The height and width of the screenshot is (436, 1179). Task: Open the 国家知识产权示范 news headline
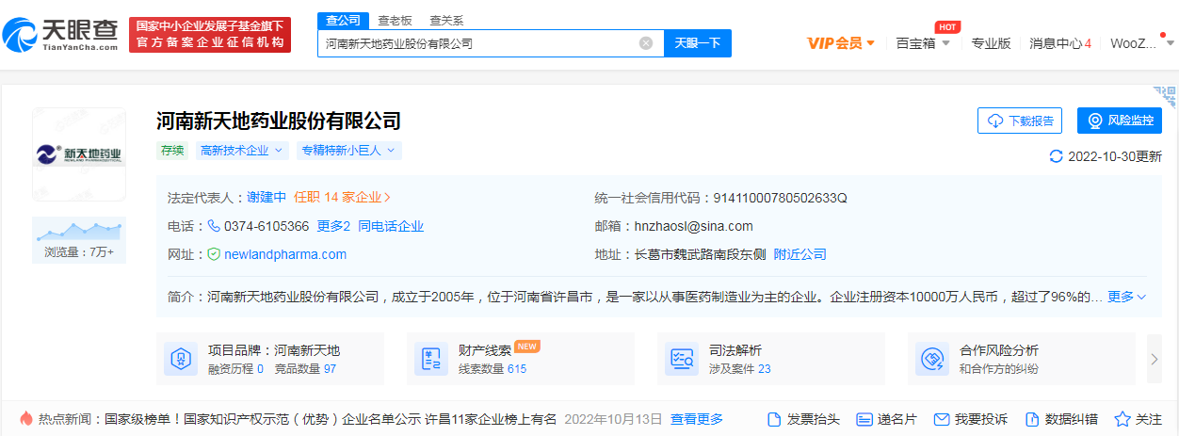[331, 419]
